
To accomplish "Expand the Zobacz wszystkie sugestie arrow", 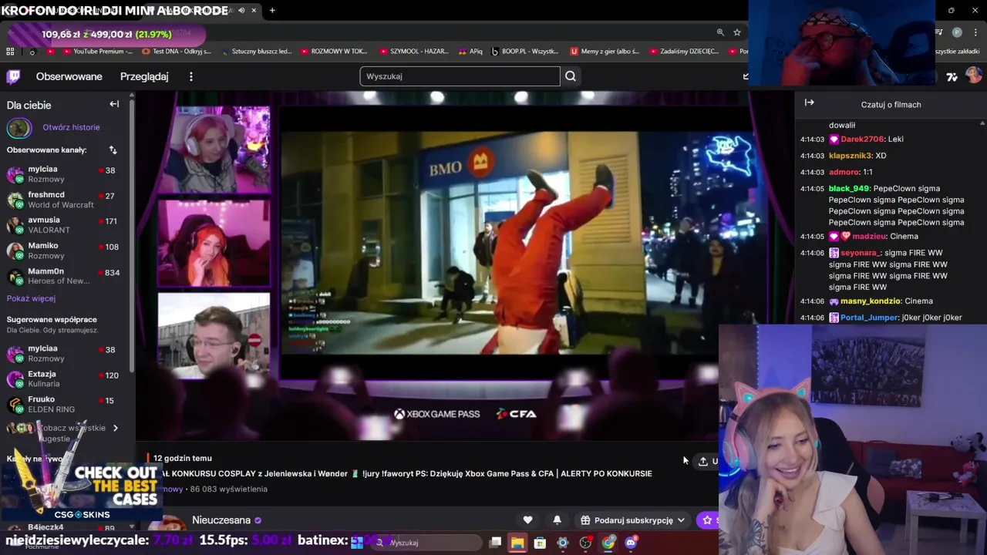I will 116,428.
